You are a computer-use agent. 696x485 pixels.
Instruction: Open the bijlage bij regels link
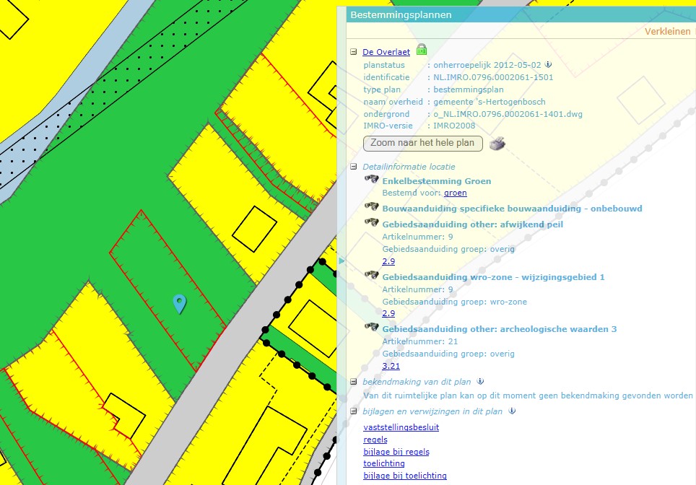(396, 452)
